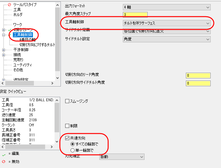Click the red 無効 legend icon
Image resolution: width=221 pixels, height=168 pixels.
tap(4, 162)
